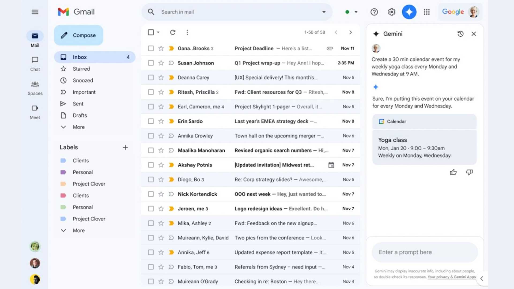The width and height of the screenshot is (514, 289).
Task: Open Gemini conversation history
Action: tap(460, 34)
